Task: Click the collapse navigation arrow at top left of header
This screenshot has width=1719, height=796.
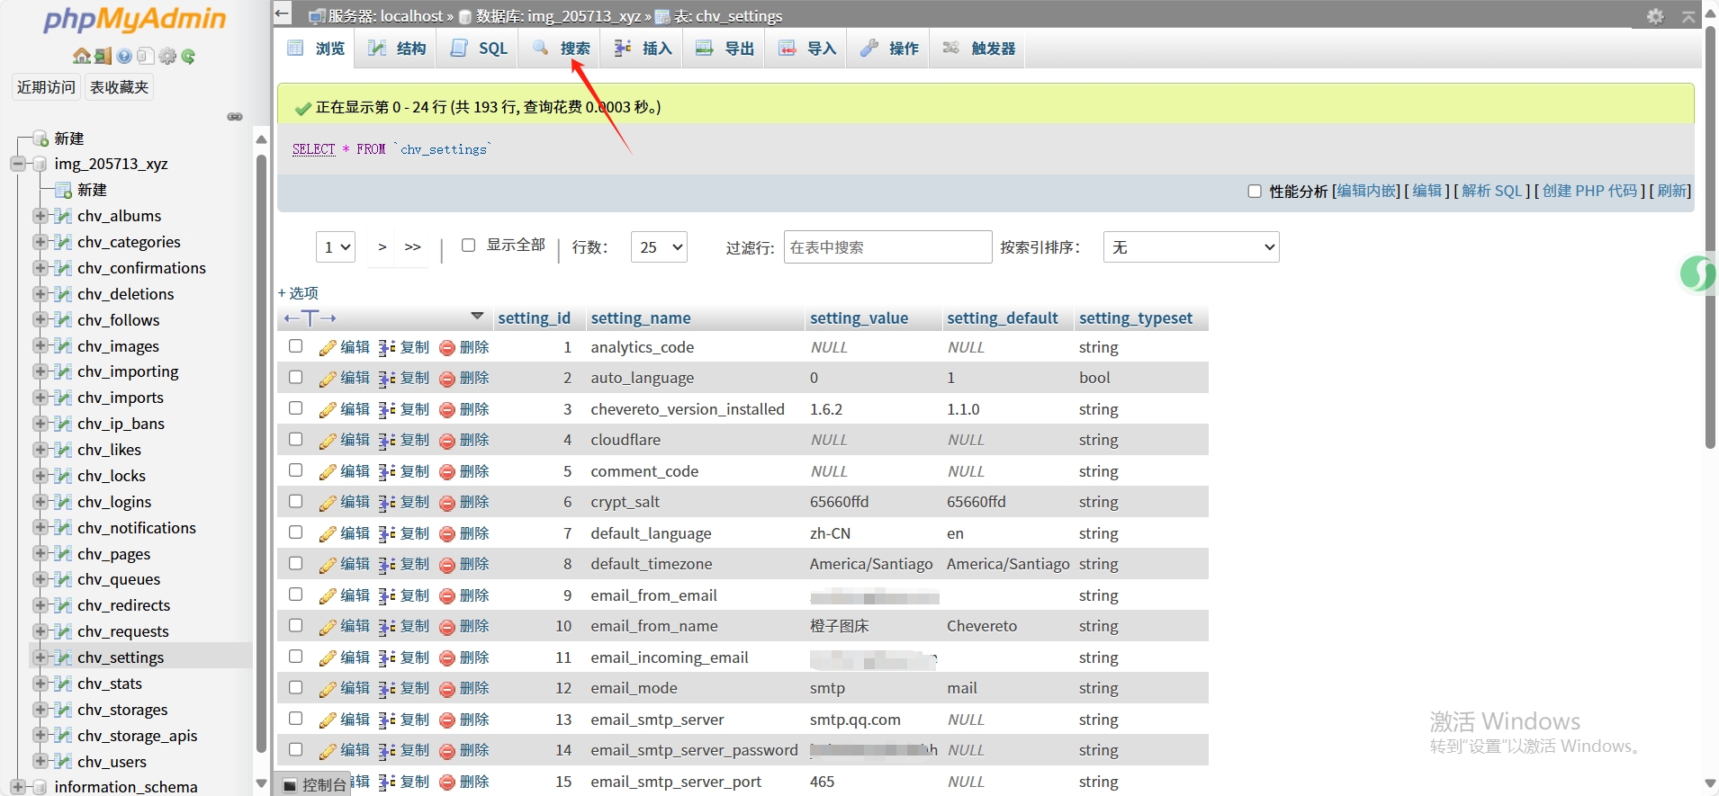Action: click(x=283, y=13)
